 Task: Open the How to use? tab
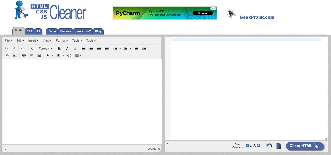pos(83,31)
